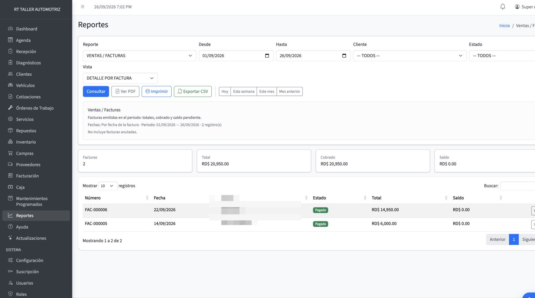
Task: Open the Desde date calendar picker
Action: tap(267, 56)
